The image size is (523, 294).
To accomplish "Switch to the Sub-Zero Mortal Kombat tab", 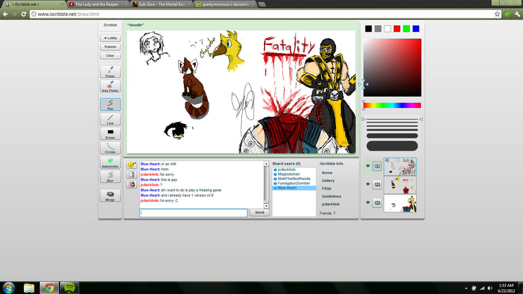I will pos(162,4).
